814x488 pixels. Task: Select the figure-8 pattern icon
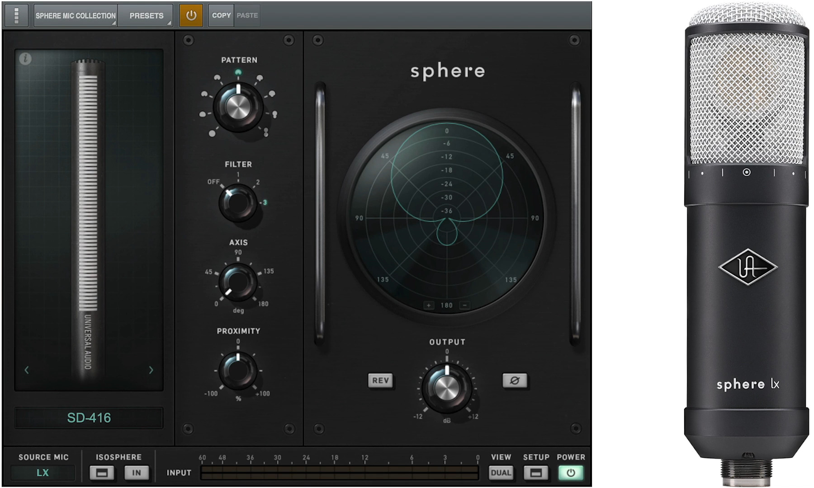point(266,132)
